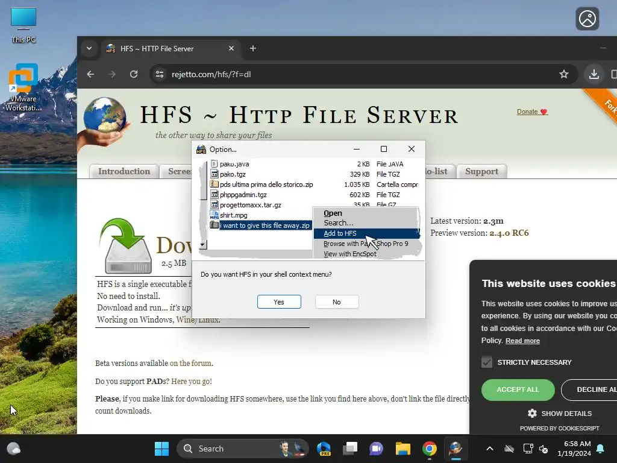Open the chat camera taskbar icon

coord(376,449)
